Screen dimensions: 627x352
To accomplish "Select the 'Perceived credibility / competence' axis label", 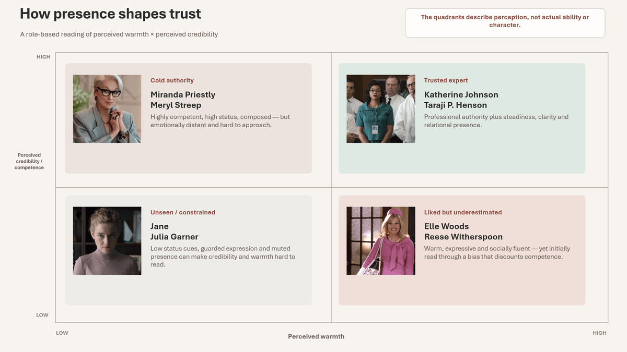I will [x=29, y=161].
